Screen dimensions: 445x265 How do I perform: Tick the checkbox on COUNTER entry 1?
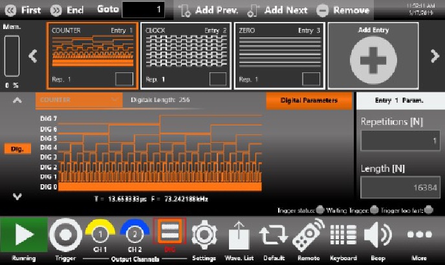click(x=124, y=79)
